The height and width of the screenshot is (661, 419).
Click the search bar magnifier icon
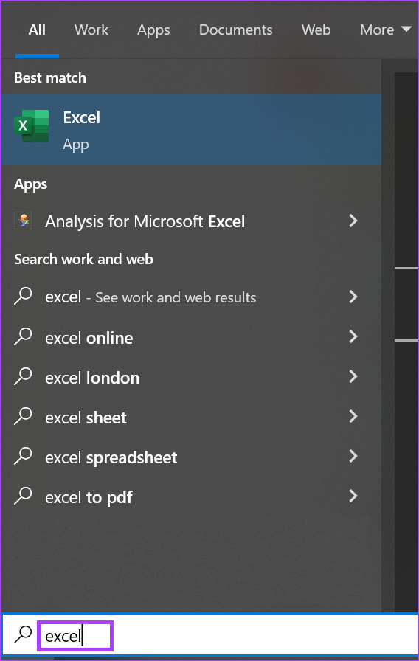click(x=23, y=634)
